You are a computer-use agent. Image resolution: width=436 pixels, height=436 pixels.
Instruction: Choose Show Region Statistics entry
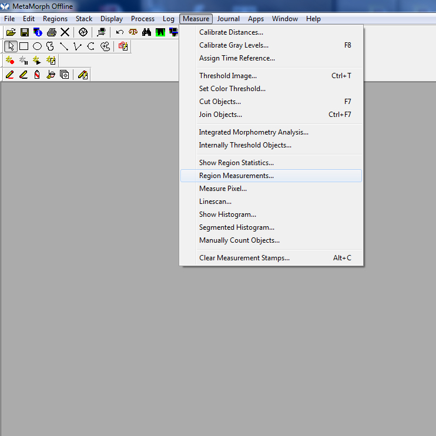point(271,163)
